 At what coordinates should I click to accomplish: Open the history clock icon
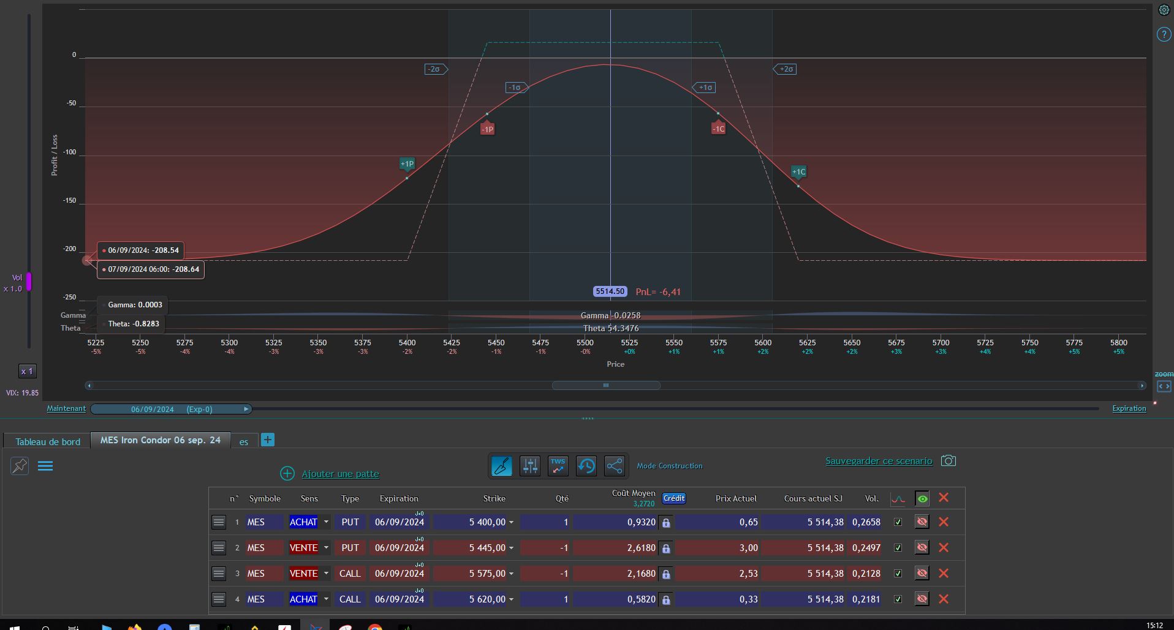tap(586, 466)
